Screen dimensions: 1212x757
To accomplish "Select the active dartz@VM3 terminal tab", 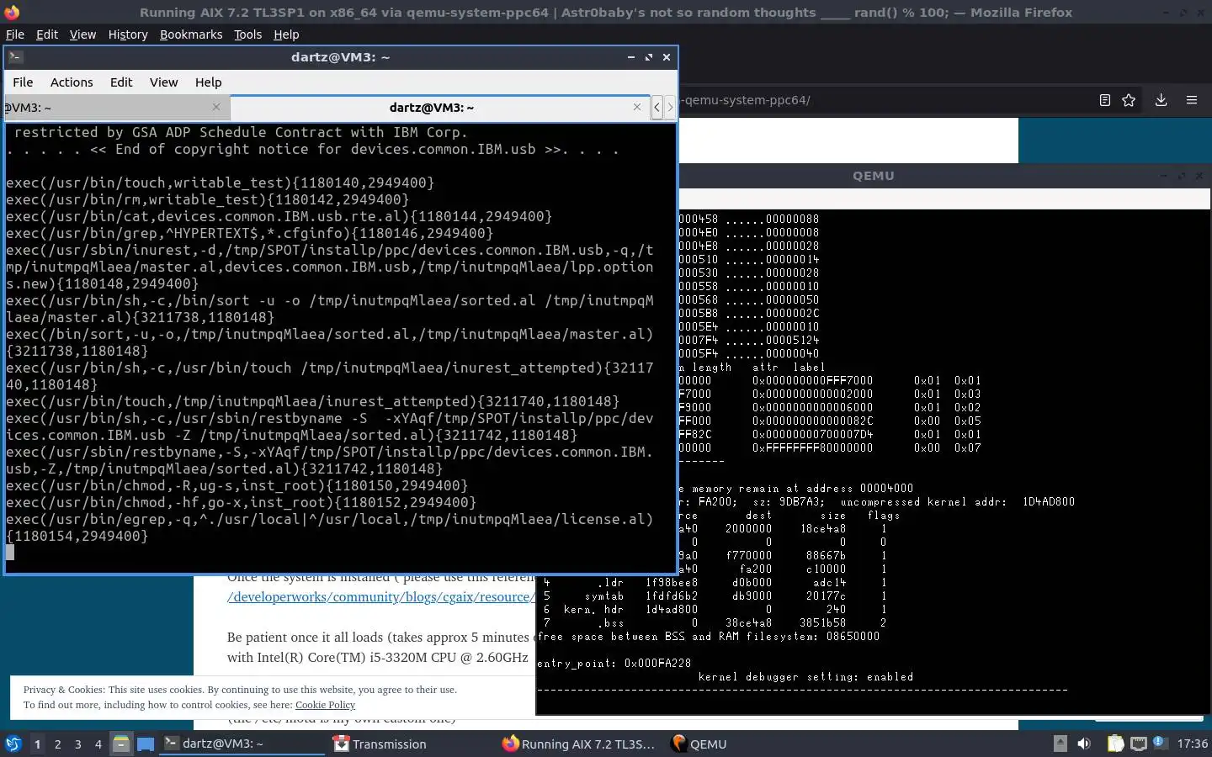I will 439,108.
